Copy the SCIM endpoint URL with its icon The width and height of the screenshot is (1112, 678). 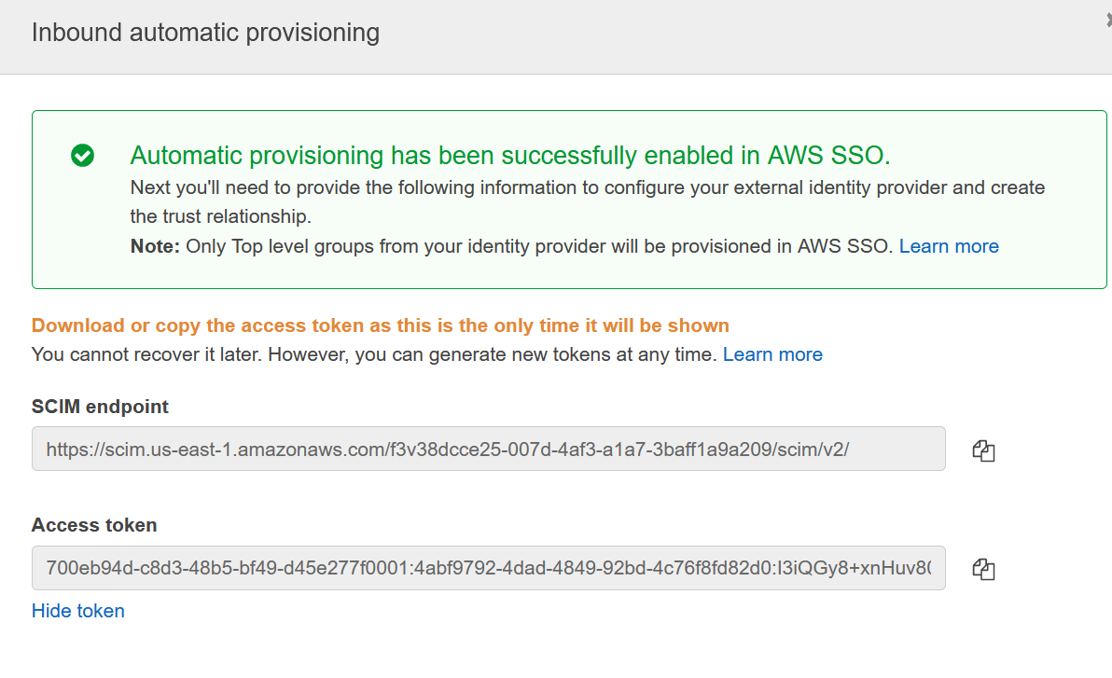(x=983, y=450)
